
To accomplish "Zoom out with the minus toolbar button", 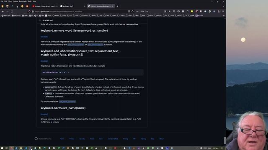I will tap(137, 11).
